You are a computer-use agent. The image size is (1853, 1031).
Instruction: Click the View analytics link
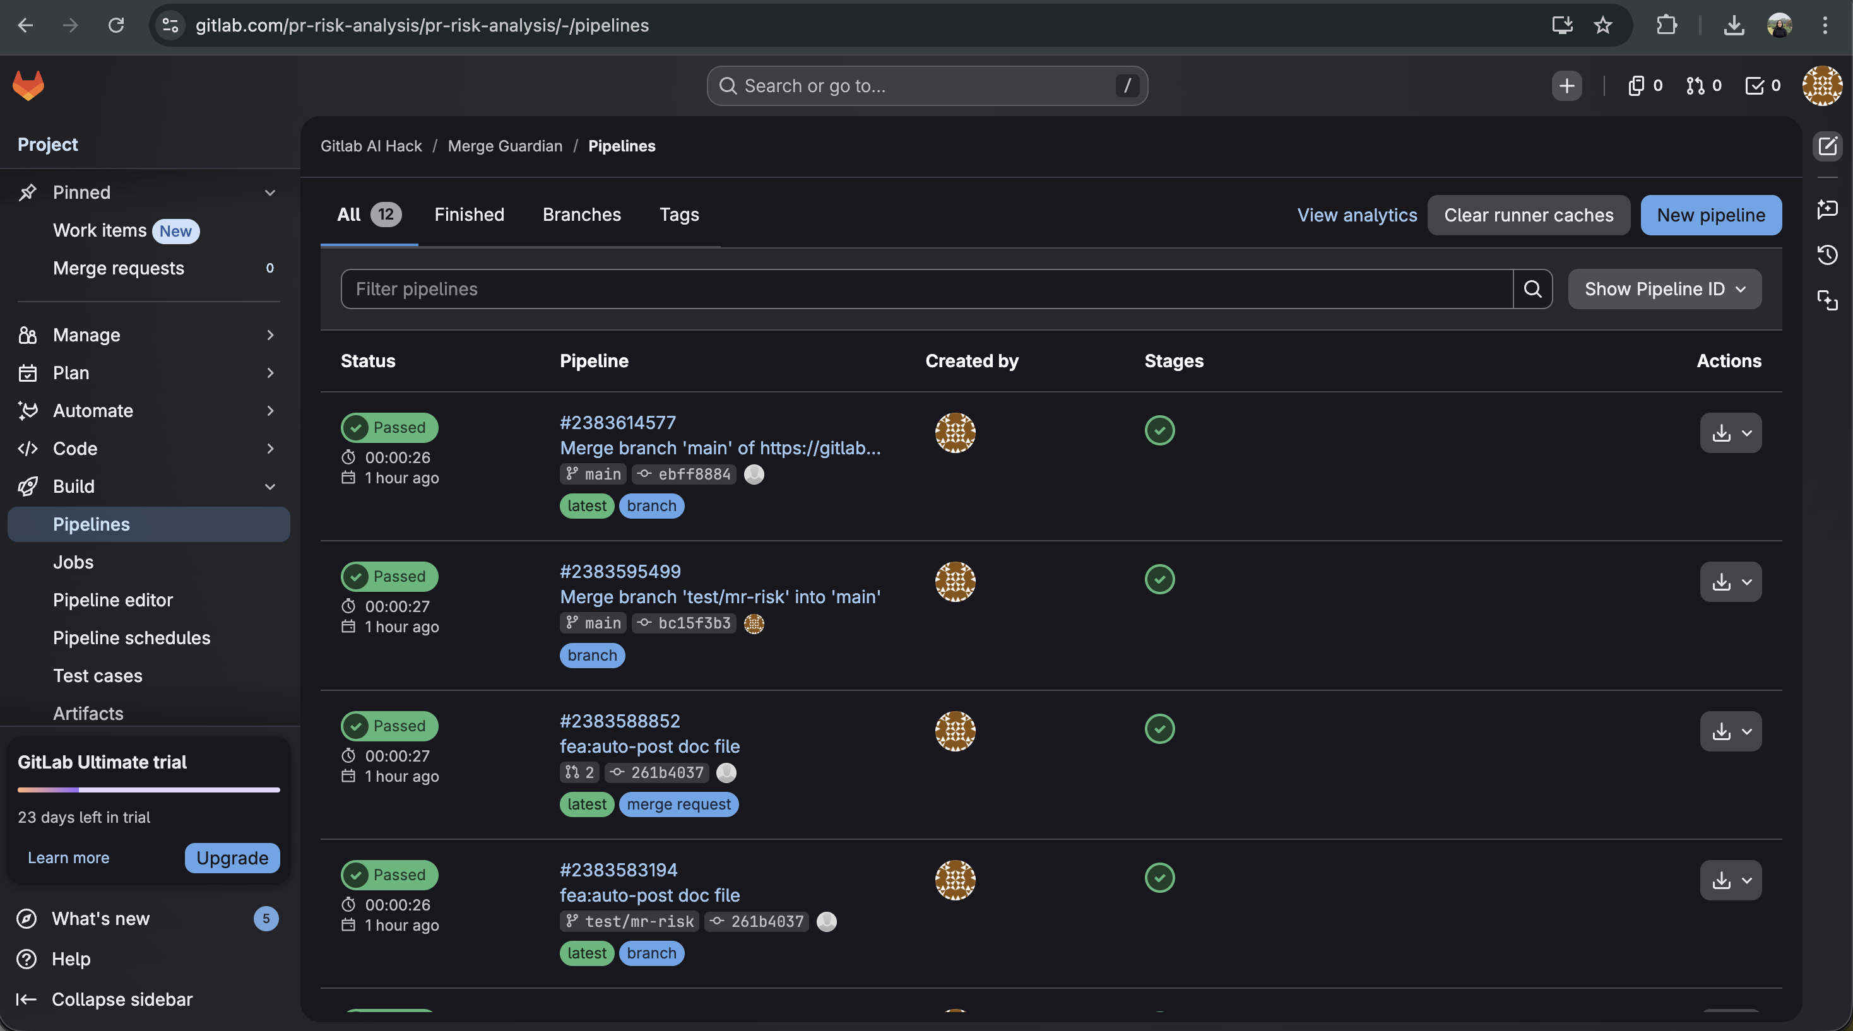coord(1357,215)
